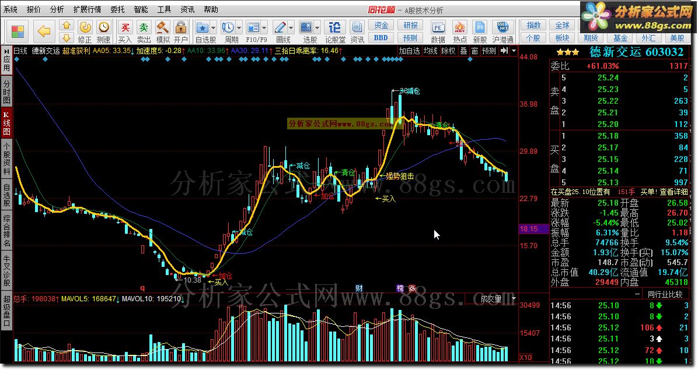Click the yellow up arrow icon
This screenshot has height=370, width=698.
point(67,26)
